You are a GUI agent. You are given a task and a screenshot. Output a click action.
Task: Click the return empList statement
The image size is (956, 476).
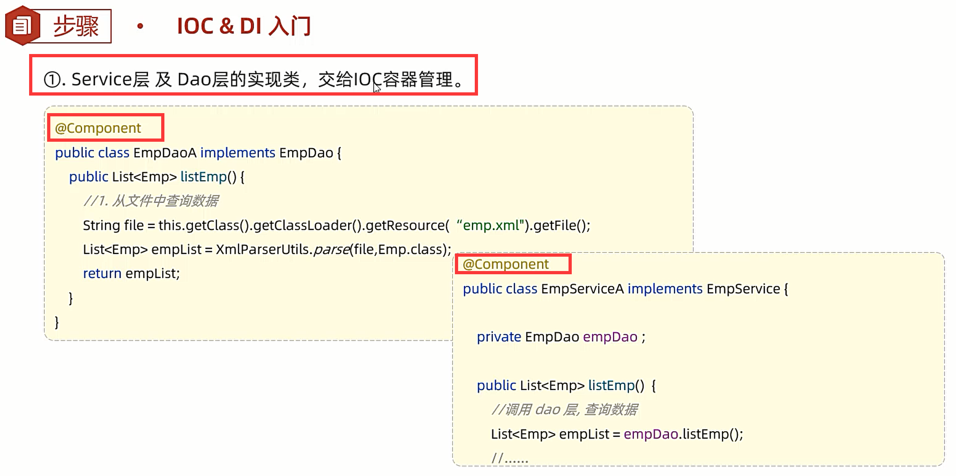click(131, 273)
